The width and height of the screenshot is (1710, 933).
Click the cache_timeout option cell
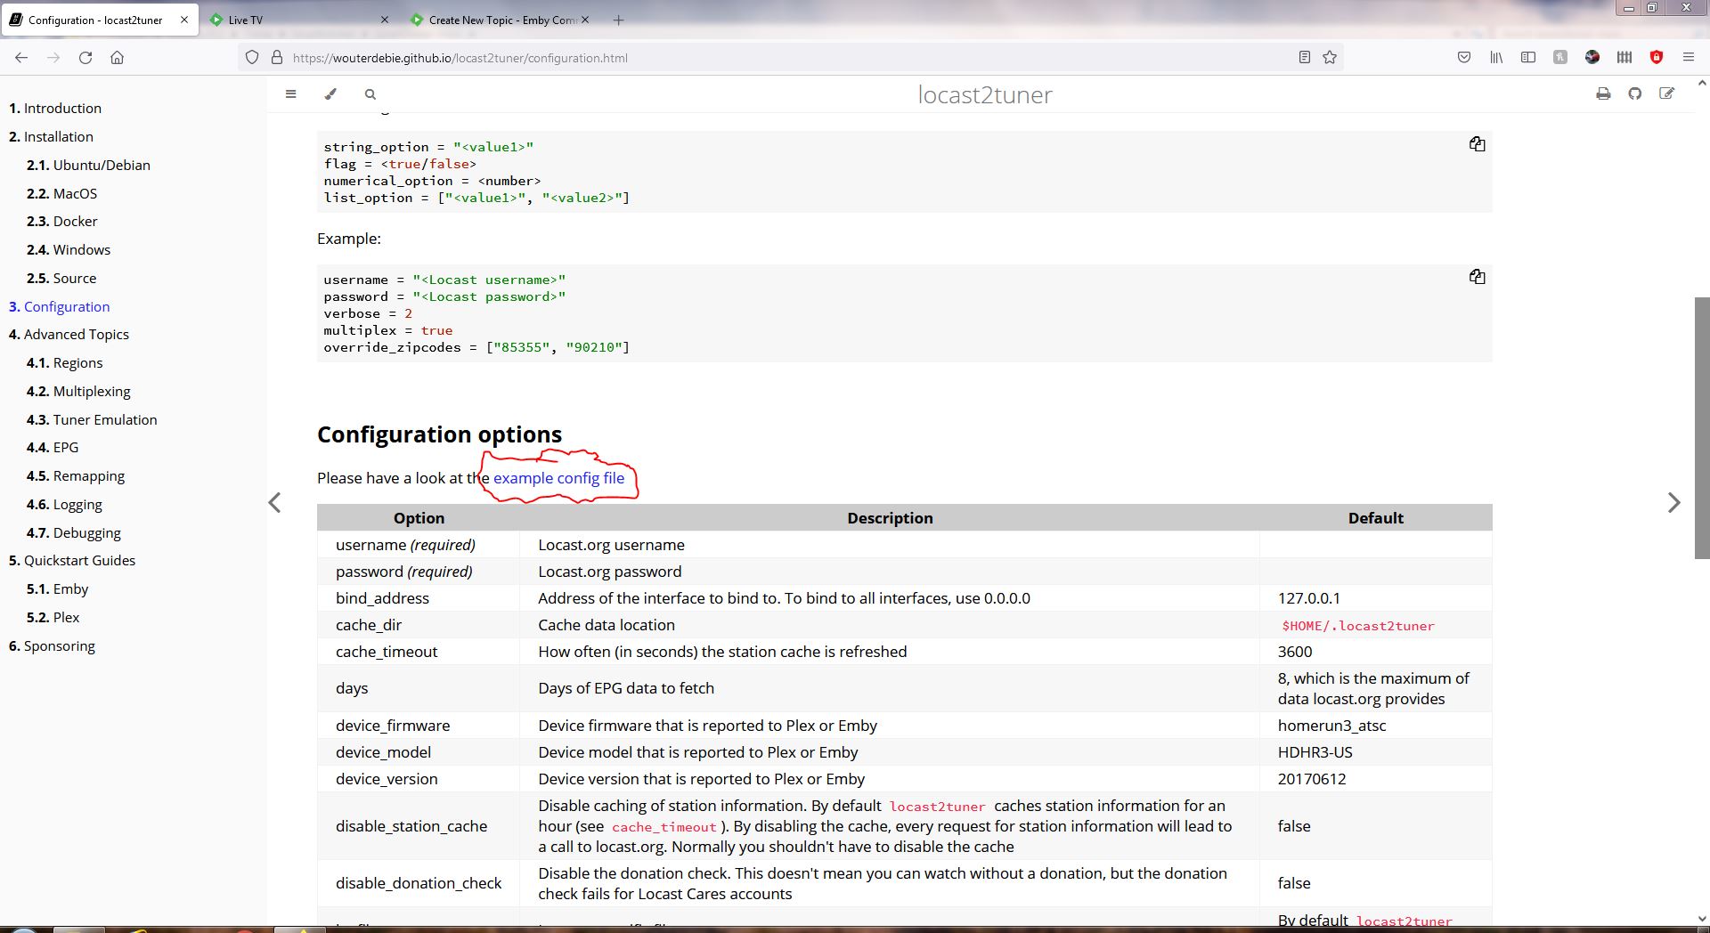419,652
